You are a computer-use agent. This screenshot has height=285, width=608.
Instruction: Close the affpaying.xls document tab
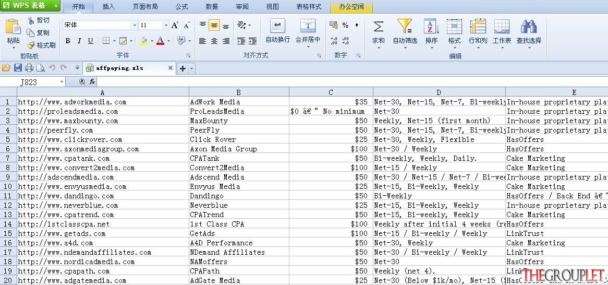click(170, 68)
